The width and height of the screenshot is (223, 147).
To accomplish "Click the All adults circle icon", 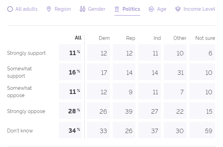I will click(x=10, y=9).
